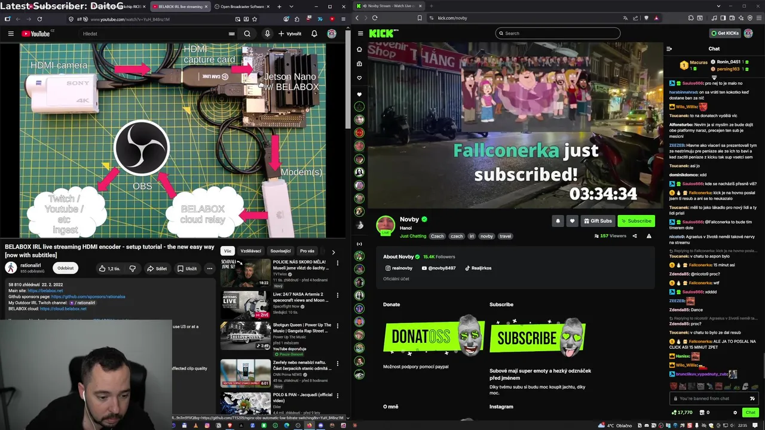Open the YouTube account avatar menu
The height and width of the screenshot is (430, 765).
pos(332,33)
